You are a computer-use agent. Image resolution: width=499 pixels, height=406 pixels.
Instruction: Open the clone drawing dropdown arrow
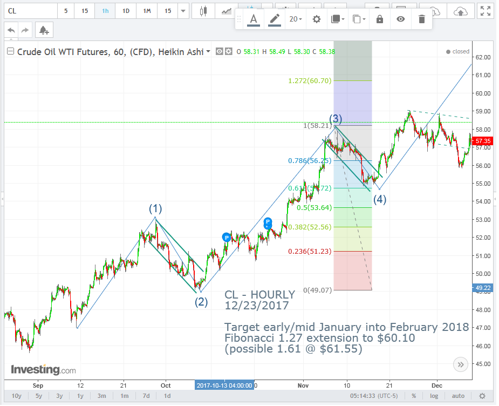[x=361, y=19]
